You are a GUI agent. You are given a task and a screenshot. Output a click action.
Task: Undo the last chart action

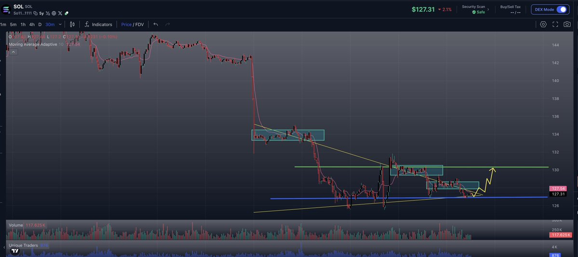[156, 24]
